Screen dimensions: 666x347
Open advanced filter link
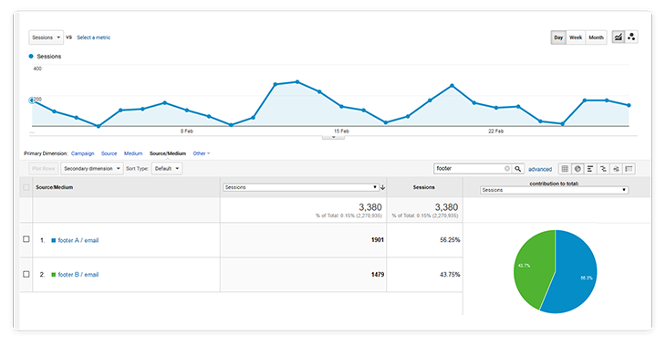coord(540,169)
